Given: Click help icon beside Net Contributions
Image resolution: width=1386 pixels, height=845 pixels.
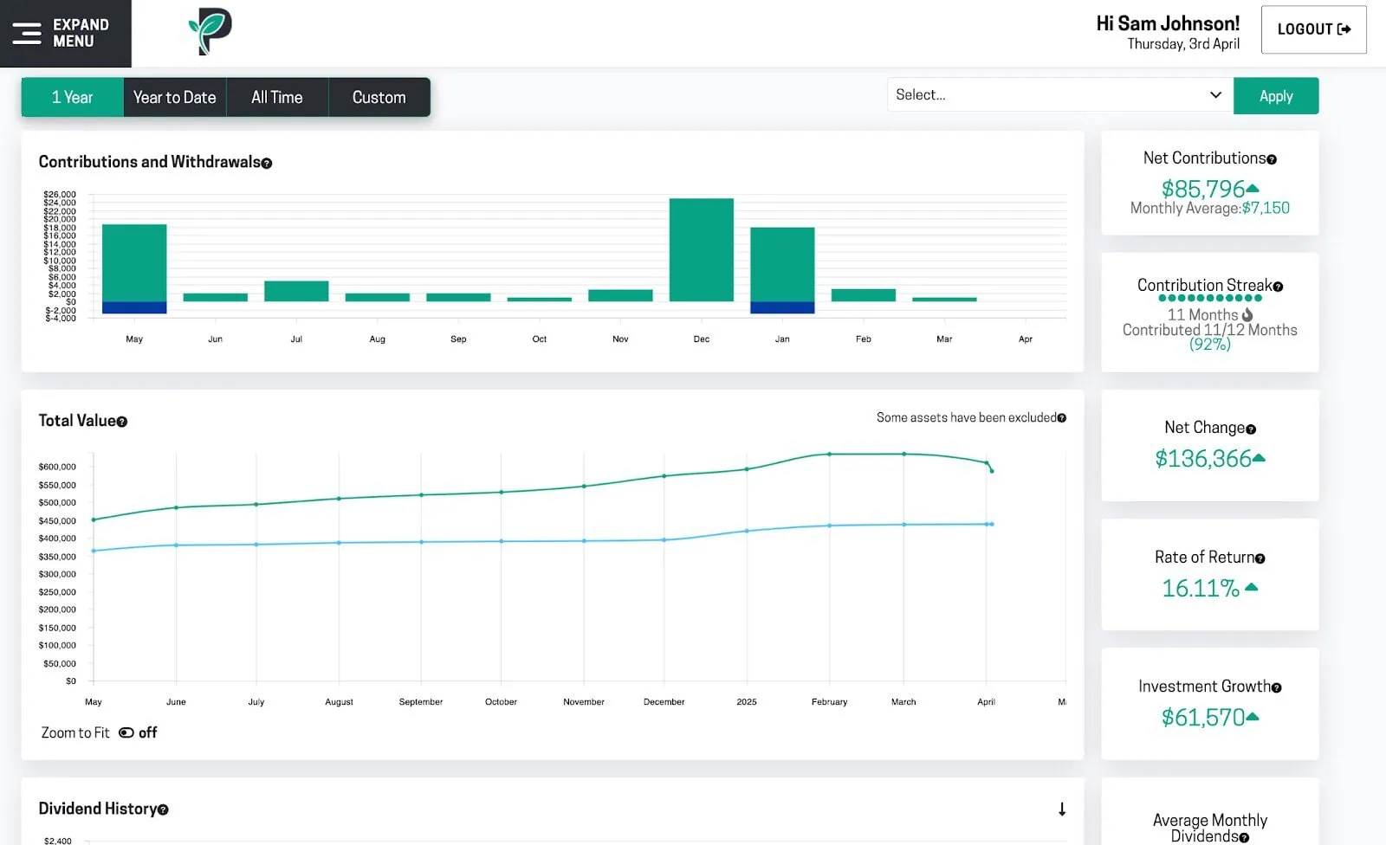Looking at the screenshot, I should pos(1272,159).
